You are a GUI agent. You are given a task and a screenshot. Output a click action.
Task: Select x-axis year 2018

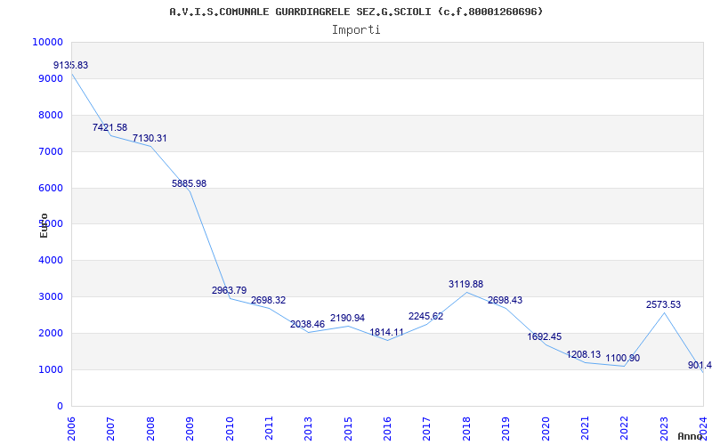466,428
